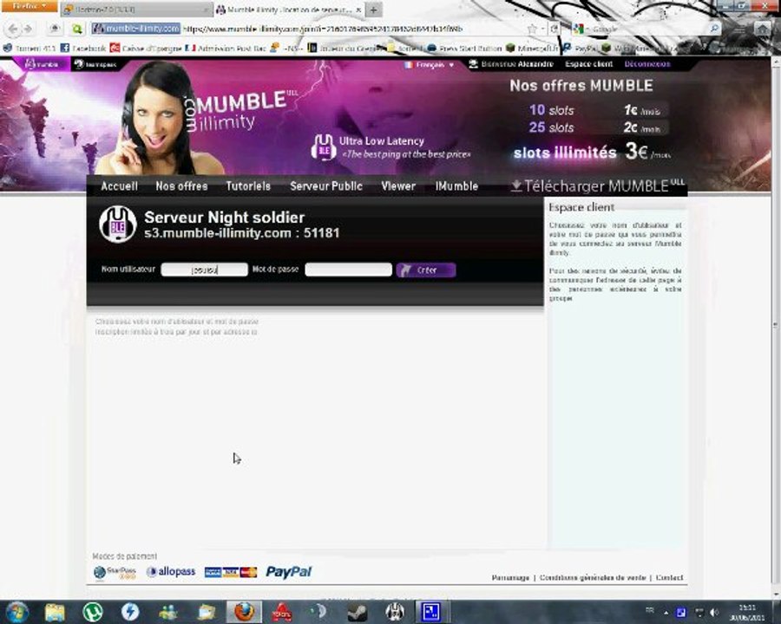Select the Mumble illimity browser tab
Viewport: 781px width, 624px height.
(289, 10)
